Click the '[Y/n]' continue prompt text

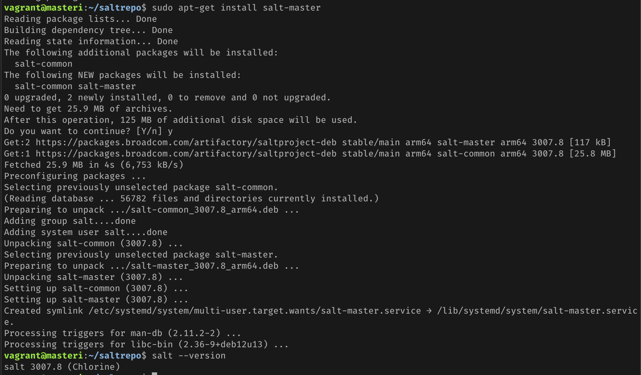pyautogui.click(x=149, y=131)
